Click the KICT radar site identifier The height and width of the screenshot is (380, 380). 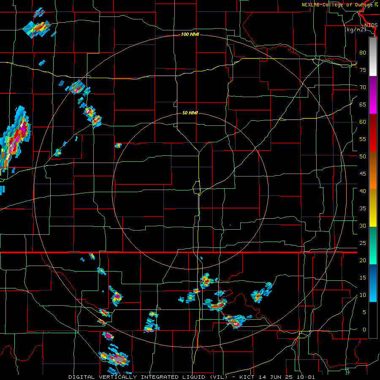[x=248, y=377]
